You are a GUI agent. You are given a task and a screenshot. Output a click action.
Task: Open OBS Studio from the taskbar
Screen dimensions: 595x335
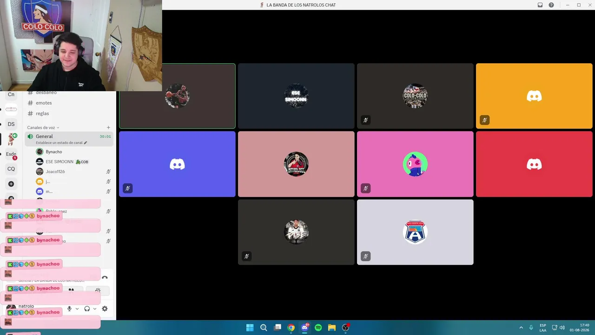345,328
